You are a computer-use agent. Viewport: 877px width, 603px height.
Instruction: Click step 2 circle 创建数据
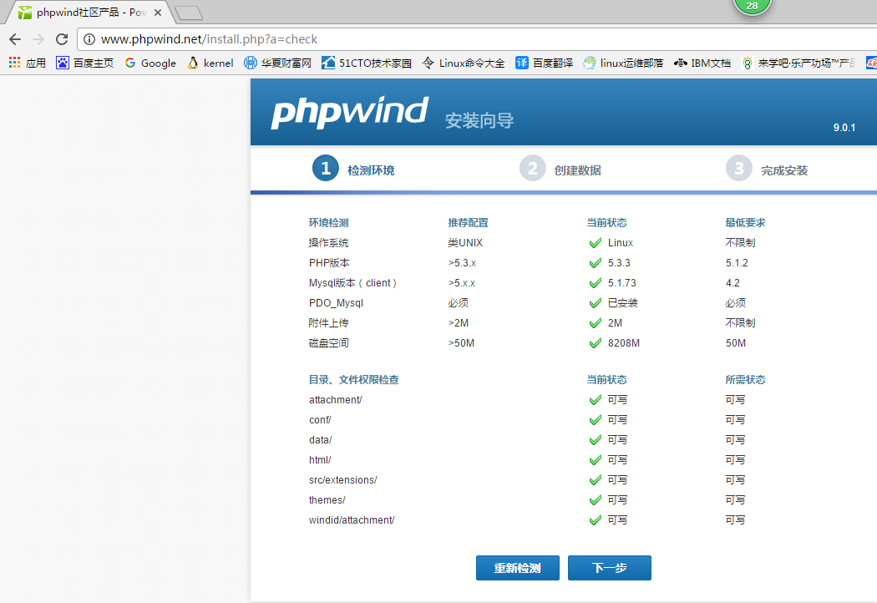tap(533, 169)
